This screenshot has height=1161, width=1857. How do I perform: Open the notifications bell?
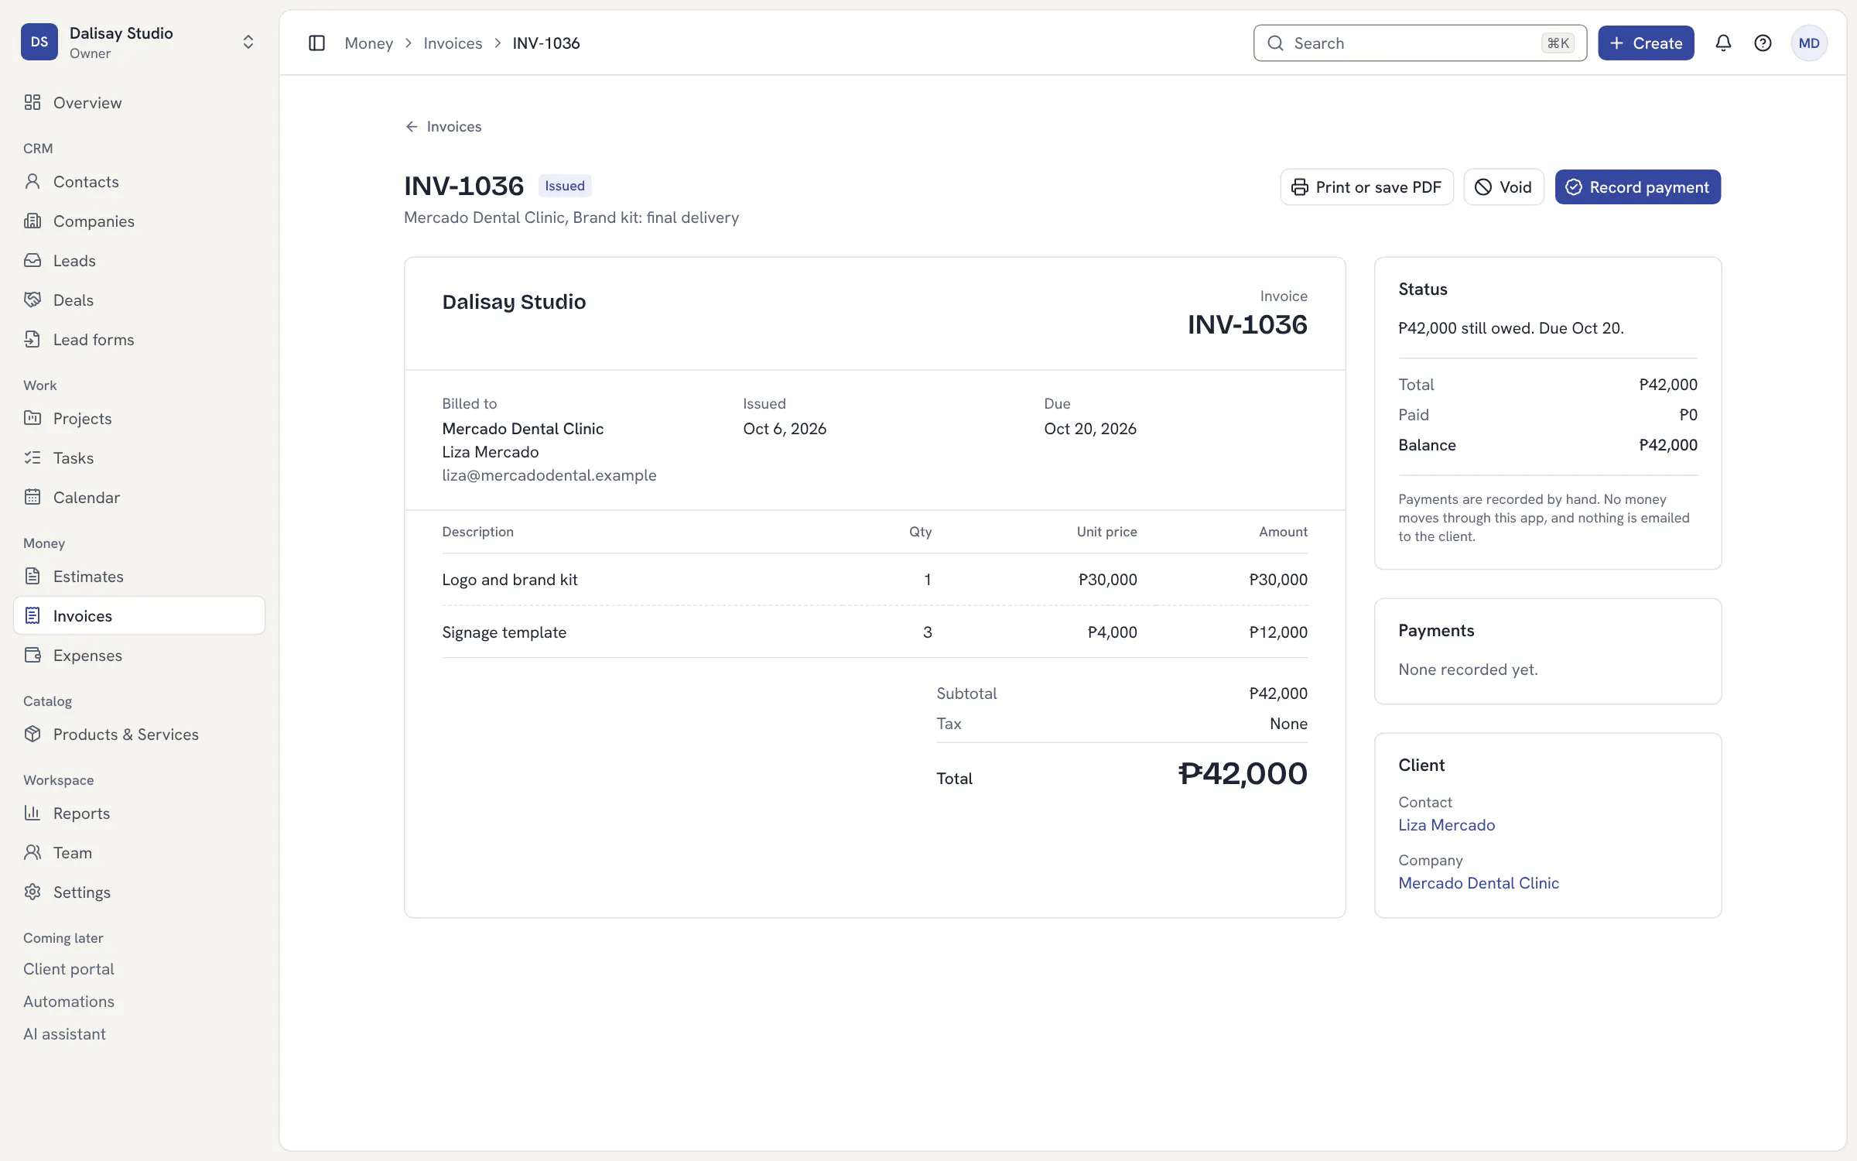pos(1723,43)
